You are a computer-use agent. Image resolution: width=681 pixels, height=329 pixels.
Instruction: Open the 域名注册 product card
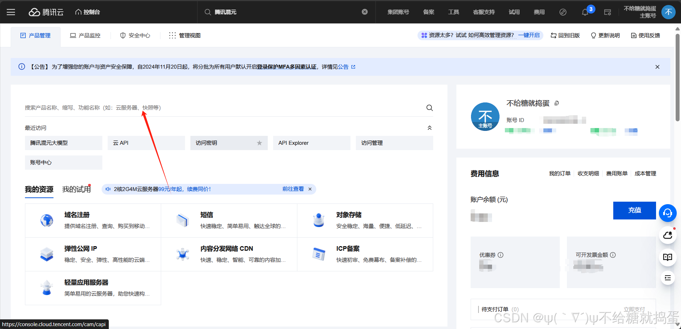pyautogui.click(x=93, y=221)
